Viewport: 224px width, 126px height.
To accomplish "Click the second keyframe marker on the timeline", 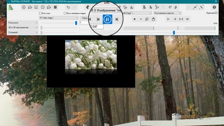I will [x=178, y=28].
